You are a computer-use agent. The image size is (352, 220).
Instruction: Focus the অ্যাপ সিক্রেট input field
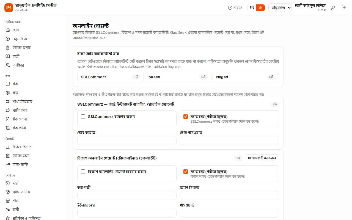click(229, 196)
